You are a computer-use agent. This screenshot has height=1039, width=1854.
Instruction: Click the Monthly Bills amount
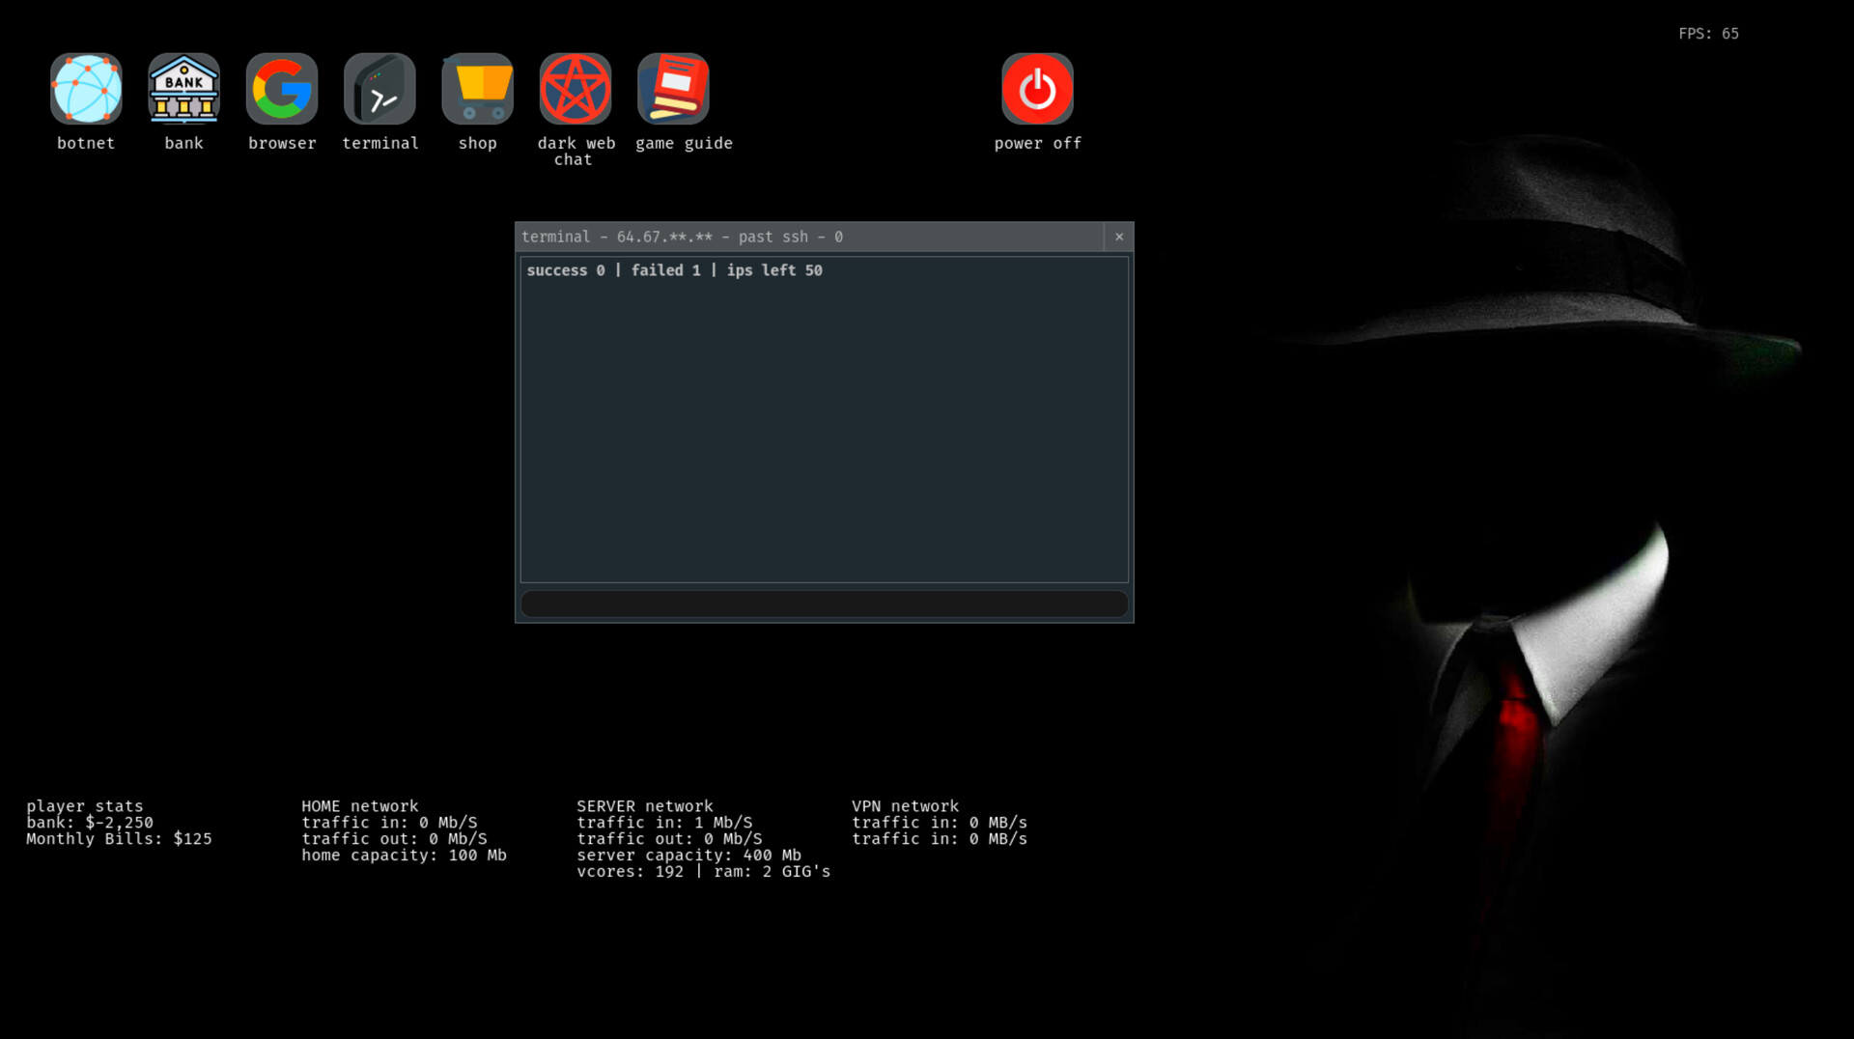point(118,838)
